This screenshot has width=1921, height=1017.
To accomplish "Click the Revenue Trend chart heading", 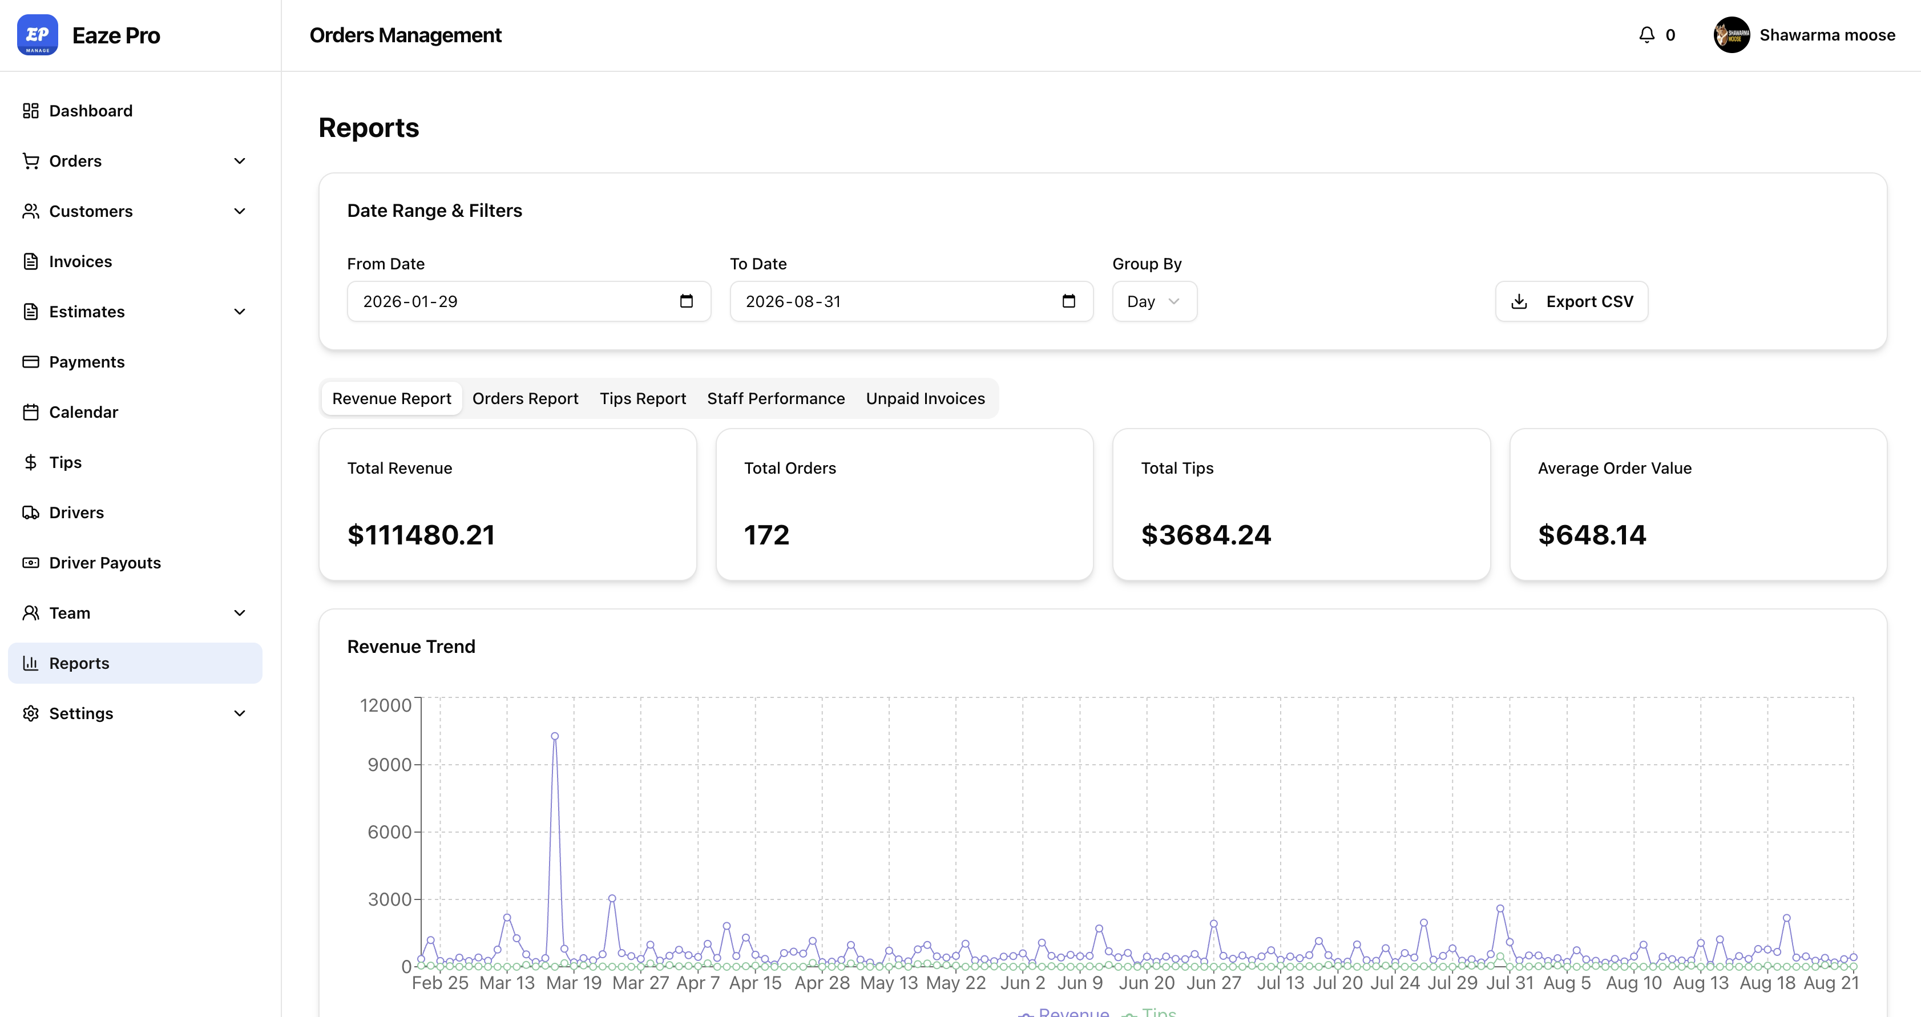I will 411,647.
